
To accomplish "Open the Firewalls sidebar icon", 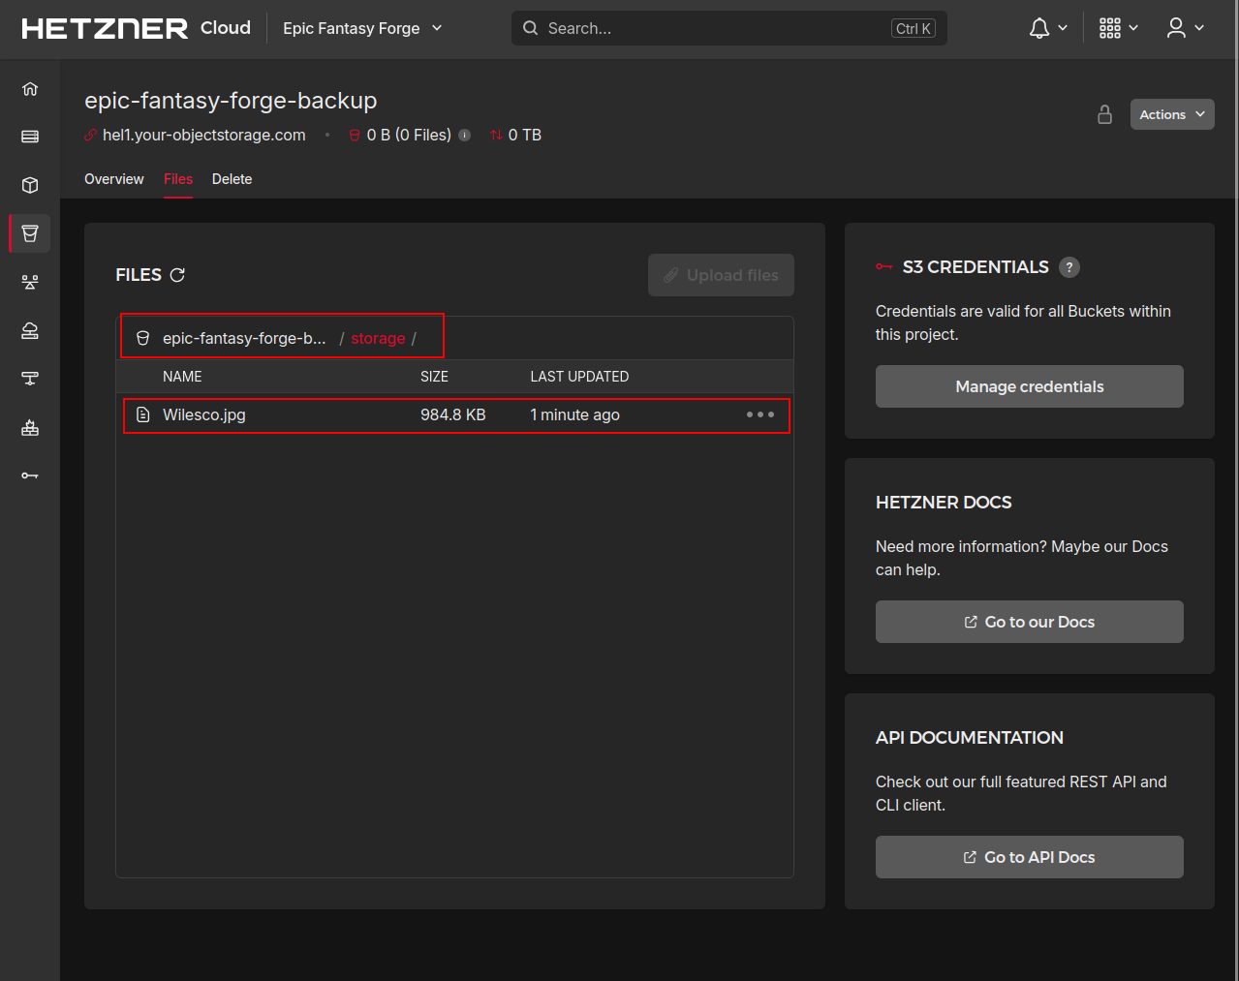I will pyautogui.click(x=30, y=427).
